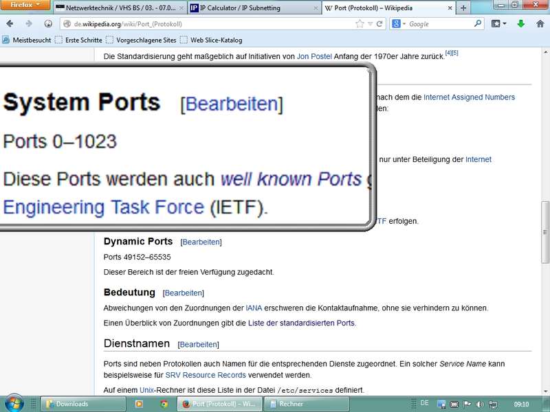Close the Port (Protokoll) Wikipedia tab
This screenshot has width=550, height=412.
click(x=450, y=8)
